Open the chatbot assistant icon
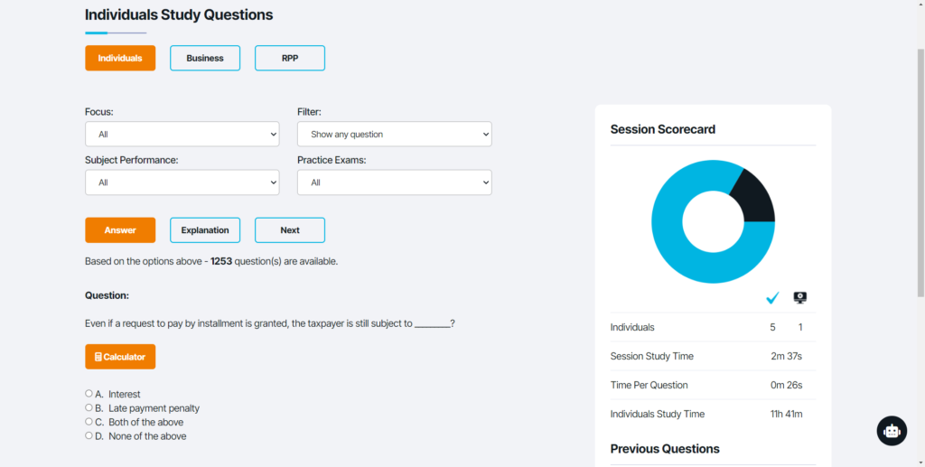 (x=892, y=431)
